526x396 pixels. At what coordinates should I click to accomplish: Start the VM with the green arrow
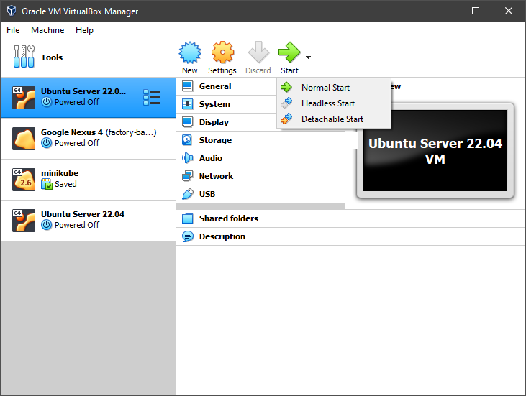[289, 52]
